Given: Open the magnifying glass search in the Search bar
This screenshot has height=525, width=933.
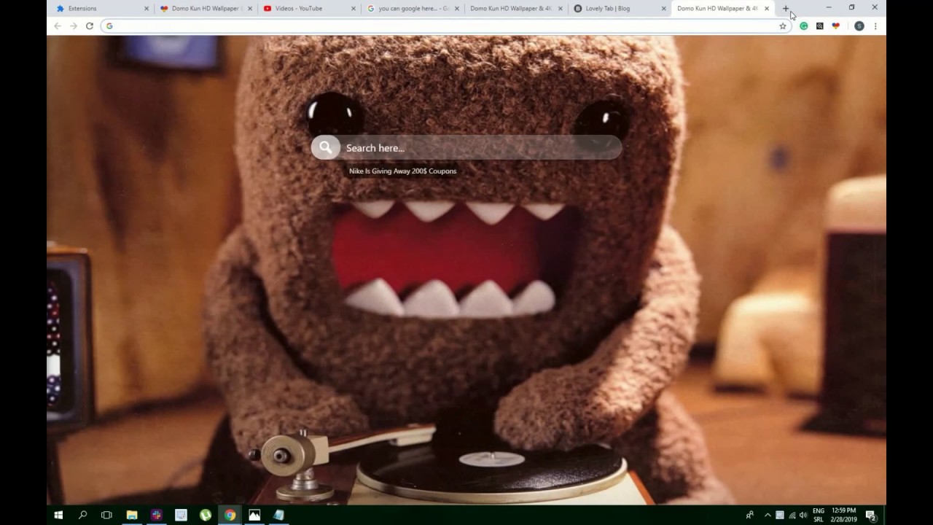Looking at the screenshot, I should (325, 147).
